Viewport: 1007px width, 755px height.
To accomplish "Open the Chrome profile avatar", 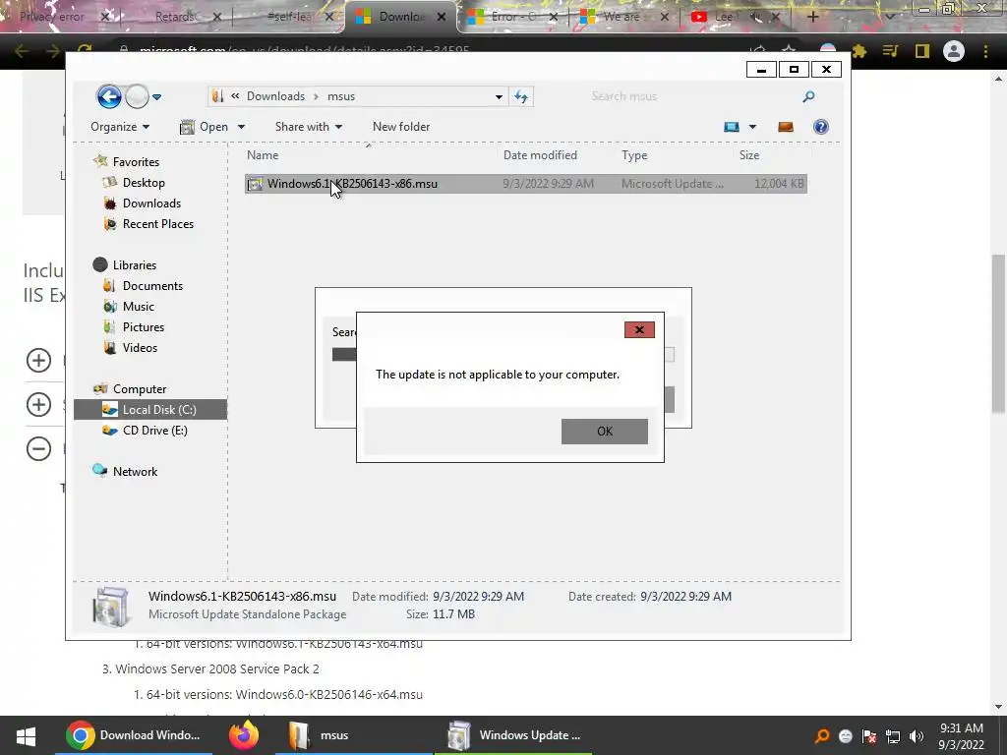I will click(x=954, y=51).
